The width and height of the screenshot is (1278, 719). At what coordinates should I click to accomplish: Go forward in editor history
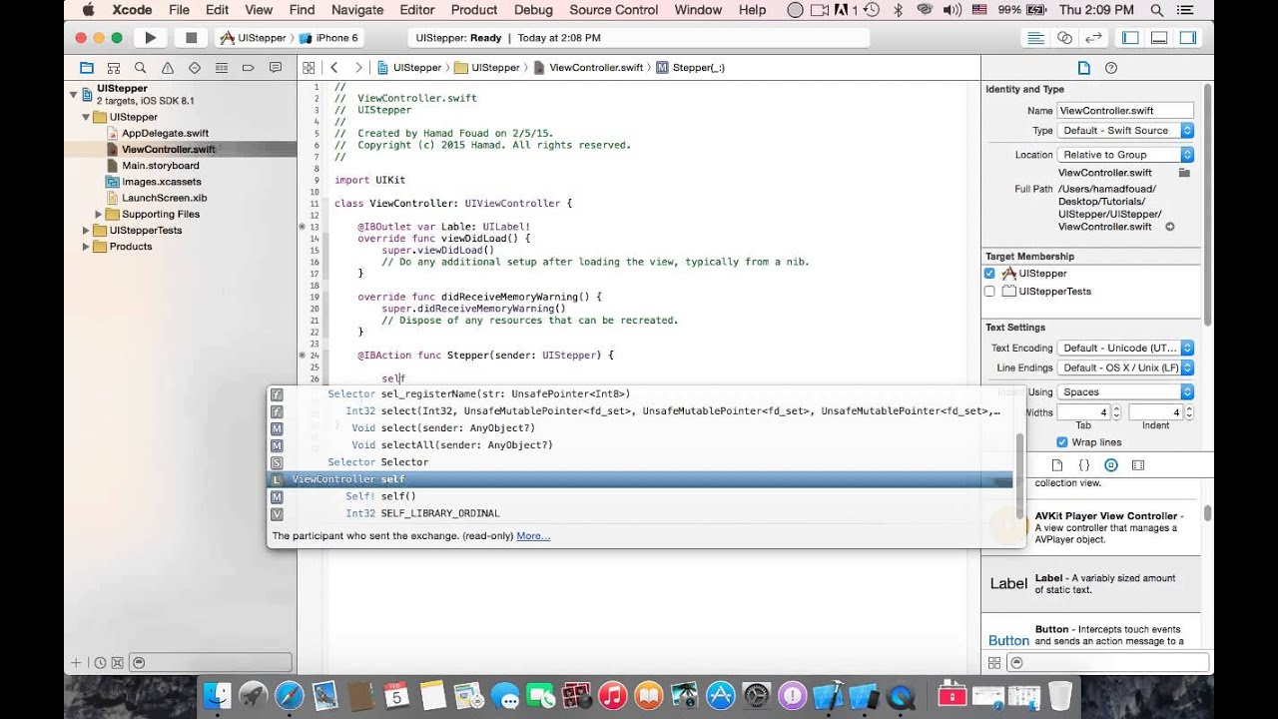[x=358, y=68]
